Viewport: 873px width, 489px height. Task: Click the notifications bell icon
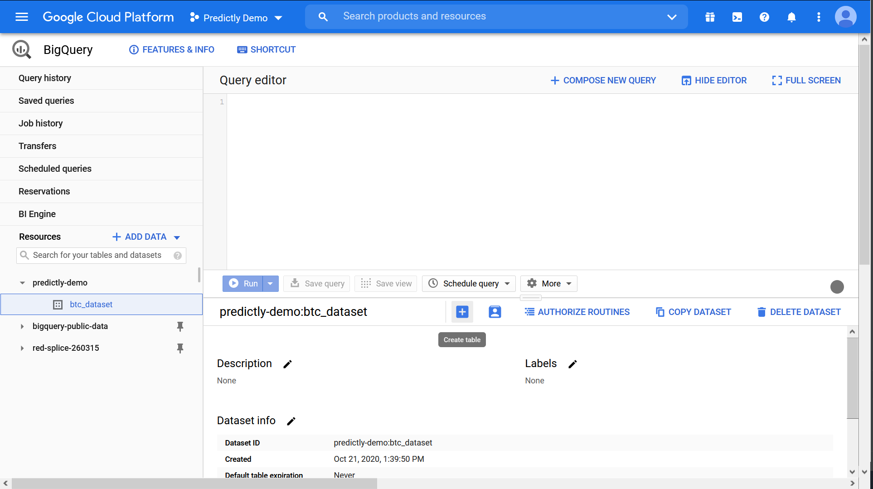point(791,17)
